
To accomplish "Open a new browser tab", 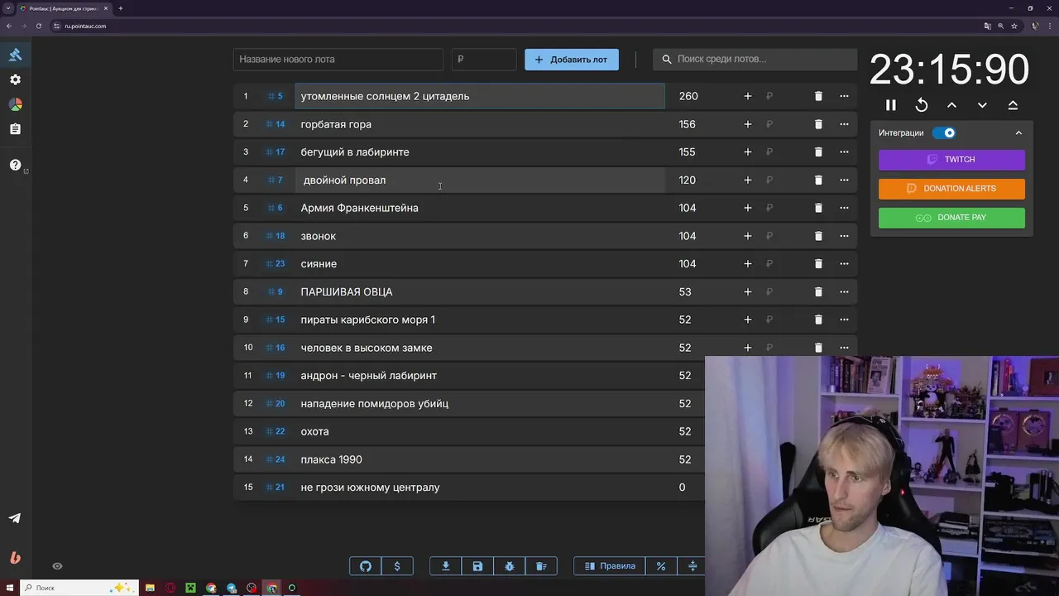I will (x=121, y=8).
